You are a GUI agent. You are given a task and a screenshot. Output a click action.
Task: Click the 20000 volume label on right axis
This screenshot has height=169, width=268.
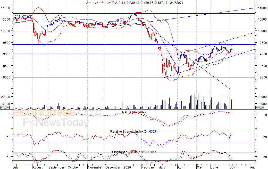pyautogui.click(x=262, y=97)
